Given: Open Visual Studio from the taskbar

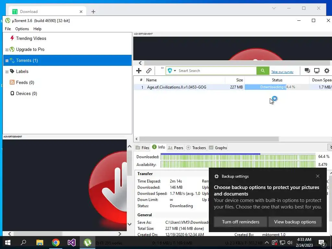Looking at the screenshot, I should click(72, 243).
